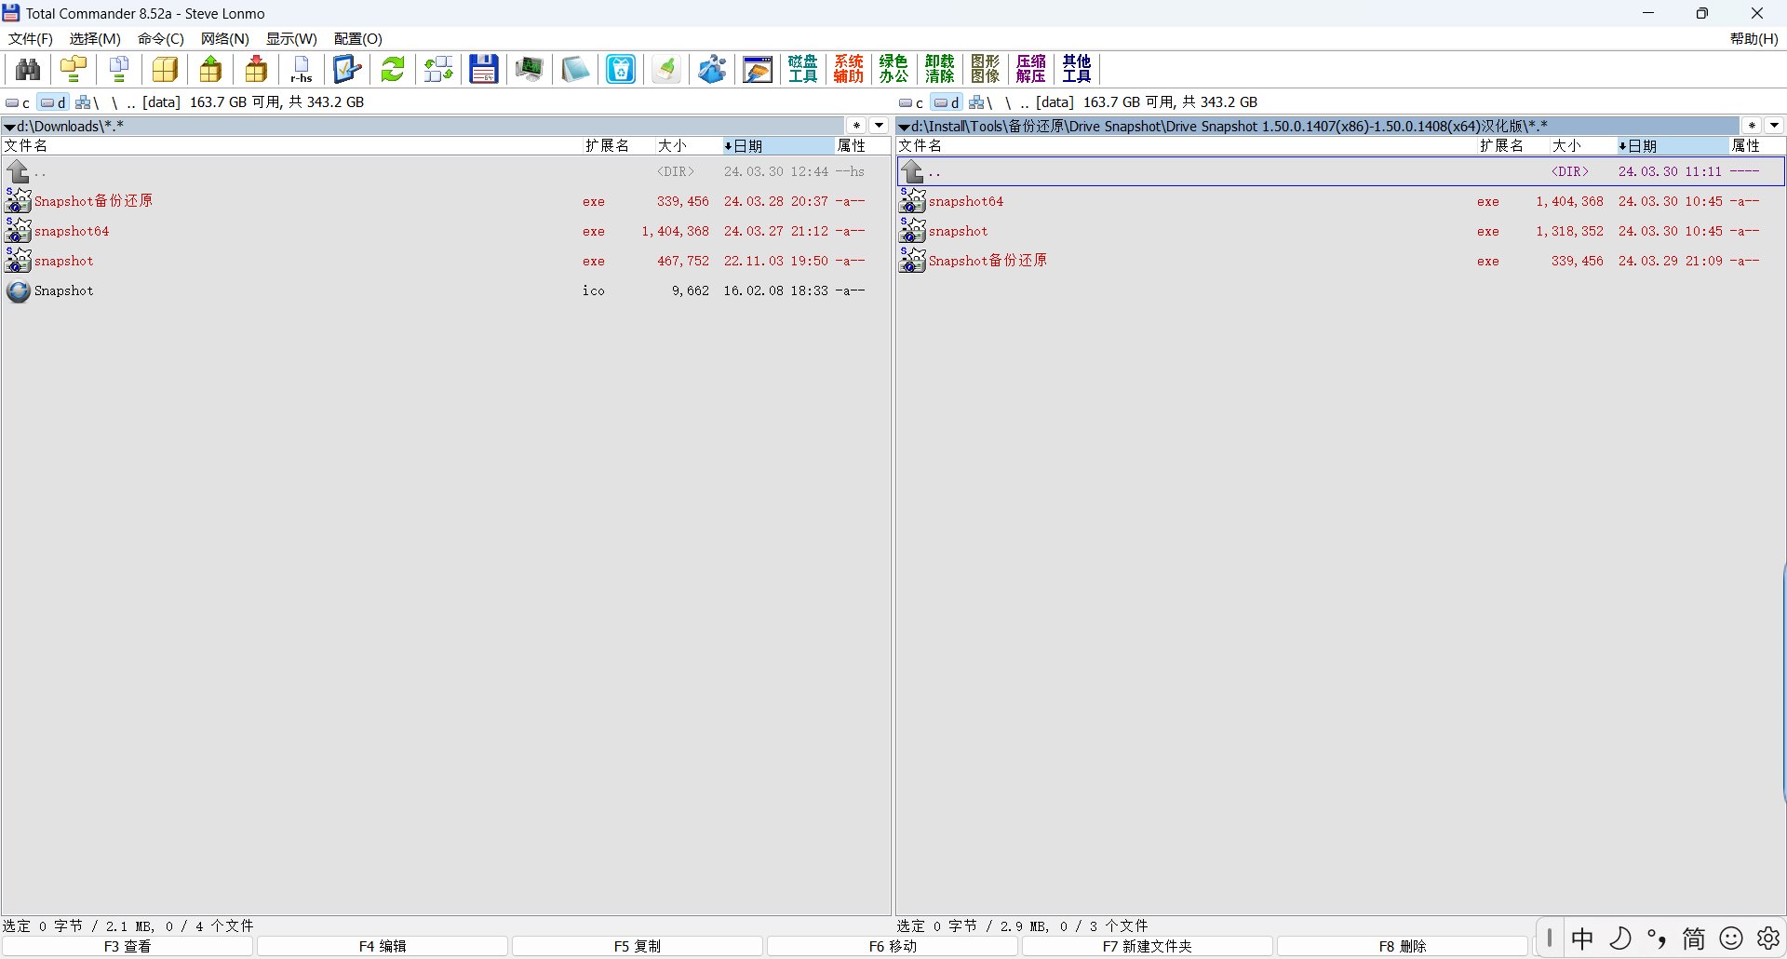Sort left panel by 大小 column
Image resolution: width=1787 pixels, height=959 pixels.
pyautogui.click(x=688, y=146)
